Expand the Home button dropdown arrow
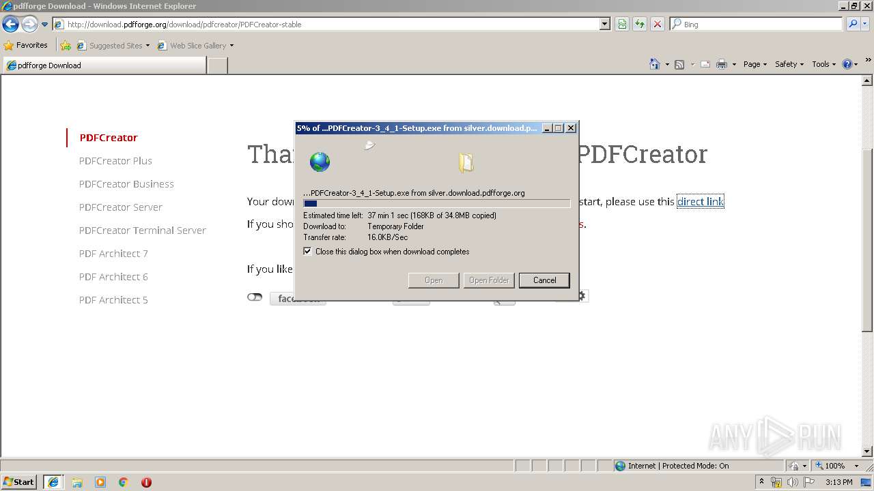 click(x=667, y=64)
